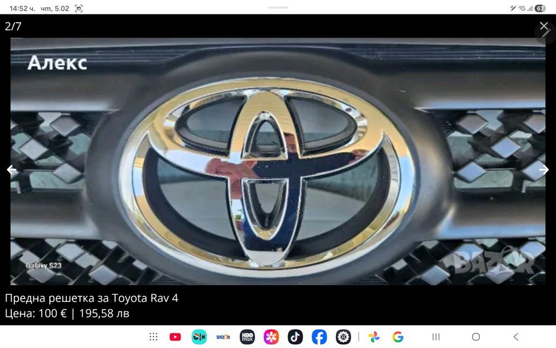Open the Samsung Gallery flower icon
The height and width of the screenshot is (348, 556).
271,337
